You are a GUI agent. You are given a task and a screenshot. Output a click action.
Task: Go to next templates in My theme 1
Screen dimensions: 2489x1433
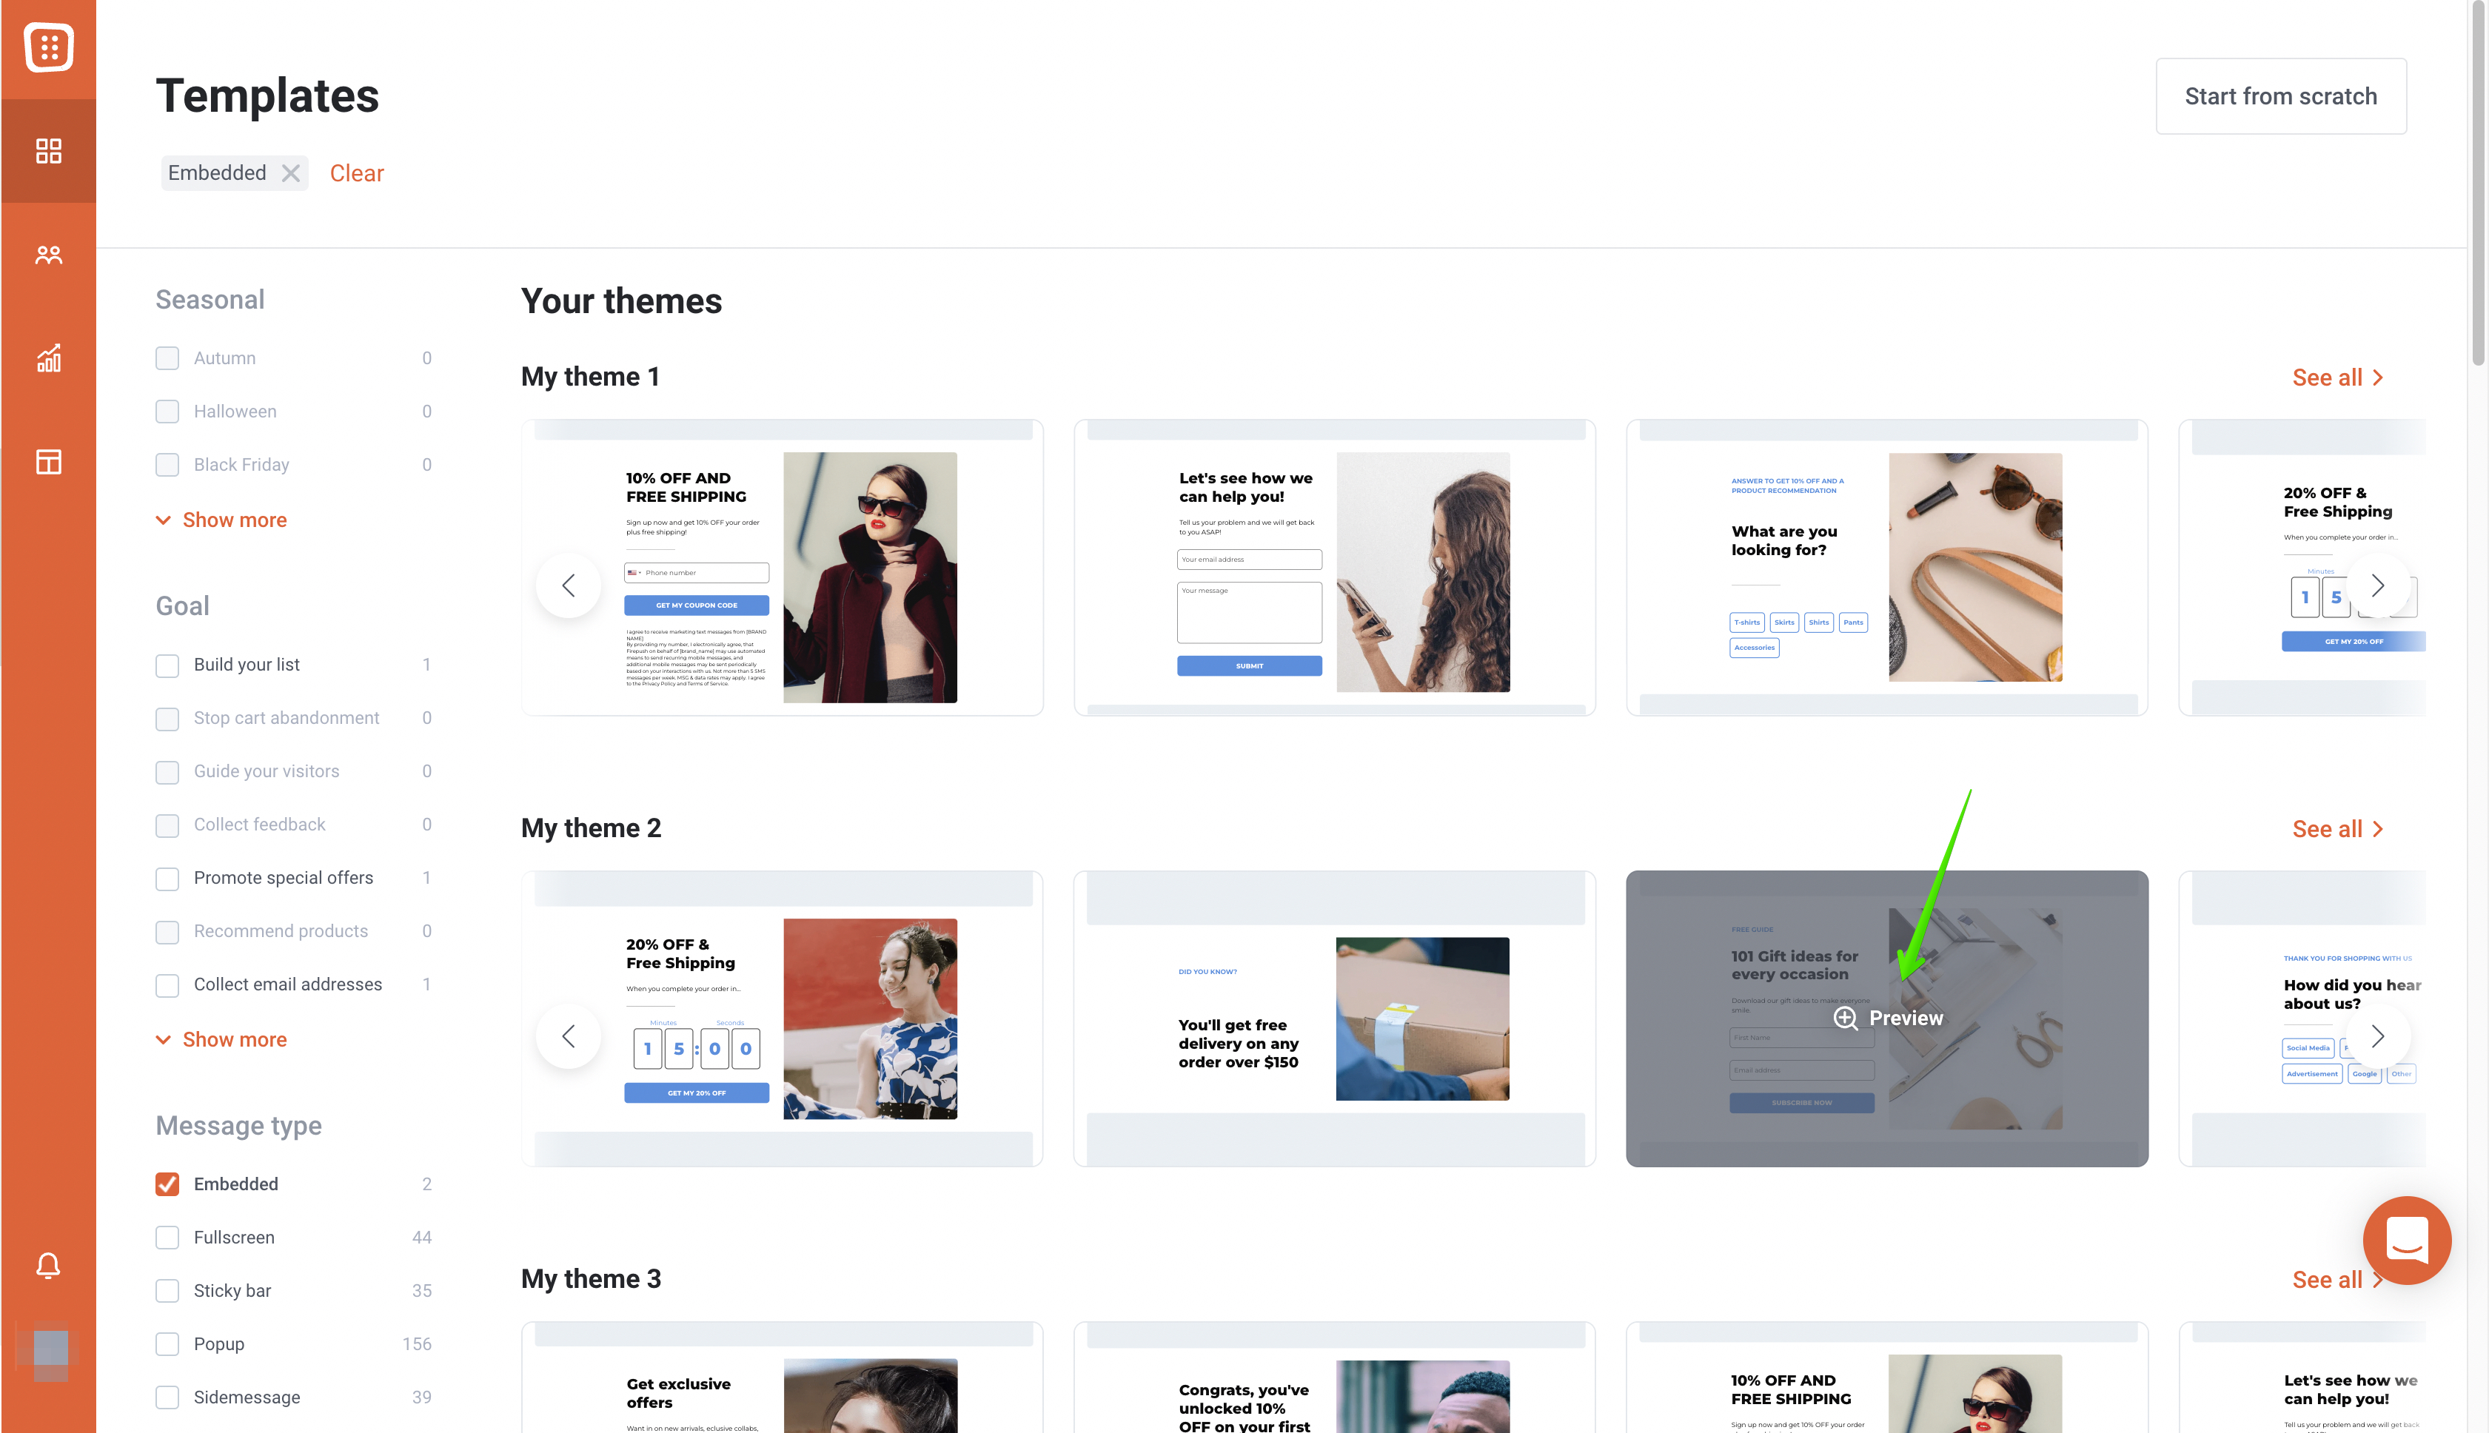click(2378, 585)
